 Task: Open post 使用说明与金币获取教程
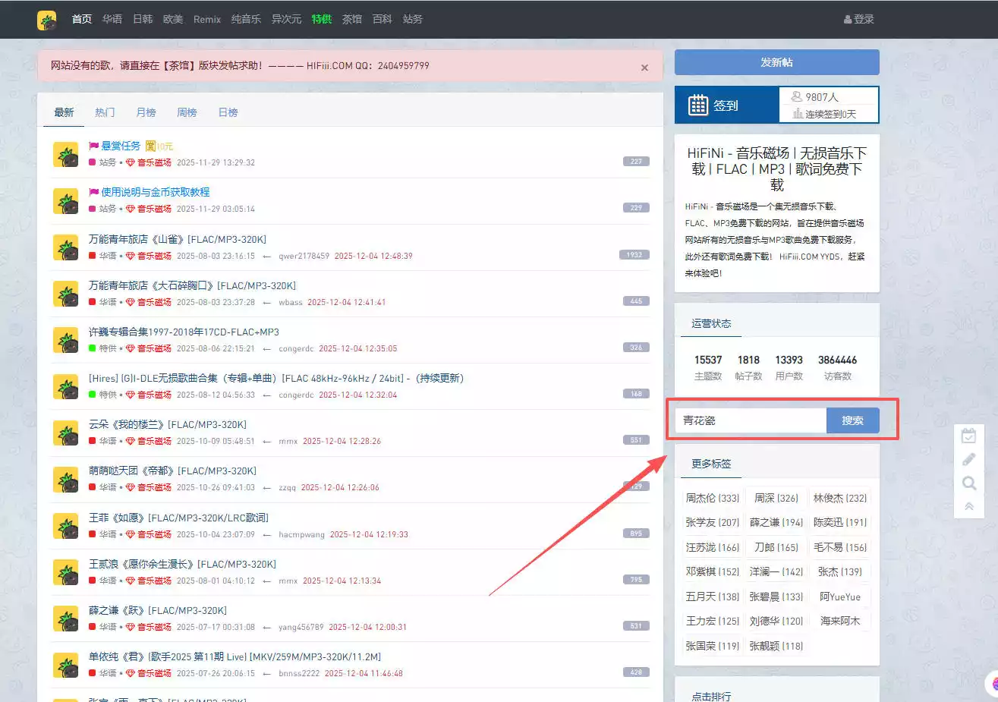click(156, 192)
